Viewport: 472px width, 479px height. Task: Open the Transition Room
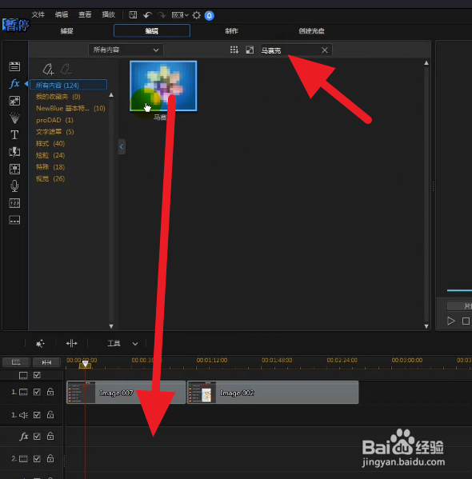pos(14,152)
